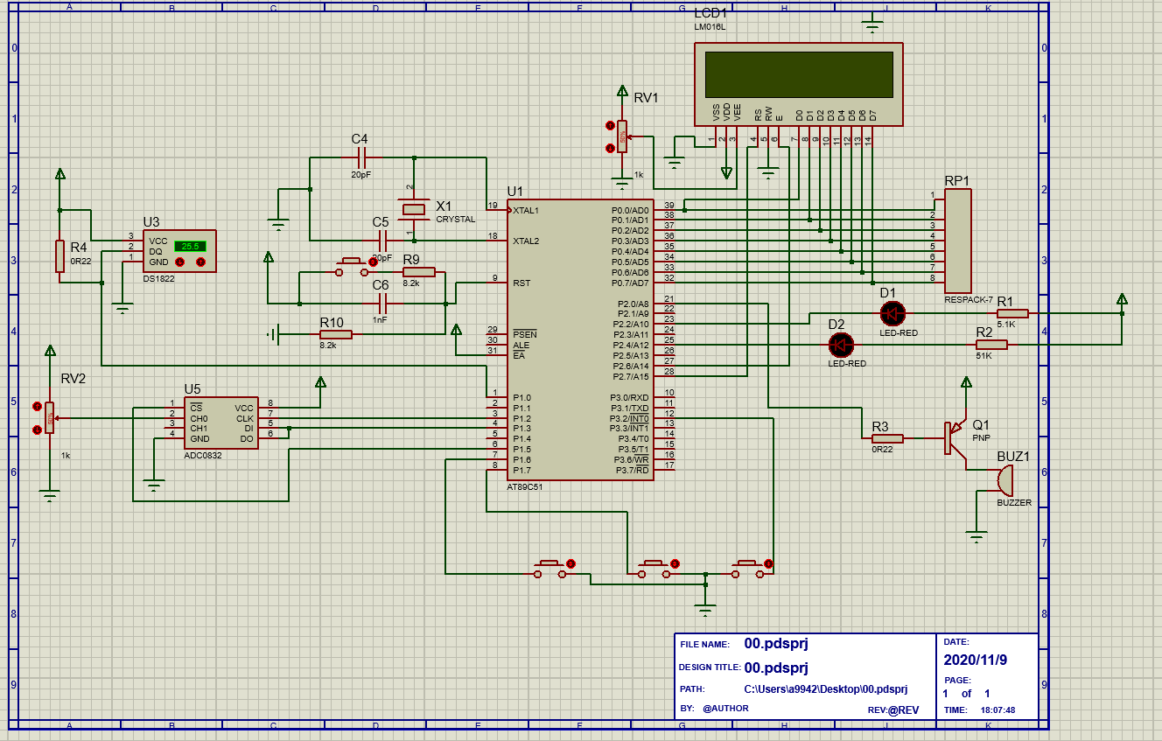Select resistor R1 symbol
This screenshot has height=741, width=1162.
[x=1012, y=312]
